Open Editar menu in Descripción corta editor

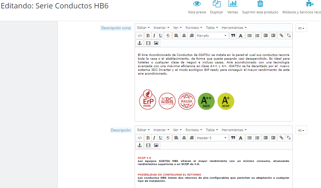point(143,28)
